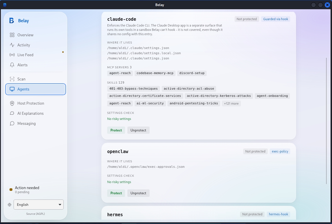Click the Scan frame icon

12,79
